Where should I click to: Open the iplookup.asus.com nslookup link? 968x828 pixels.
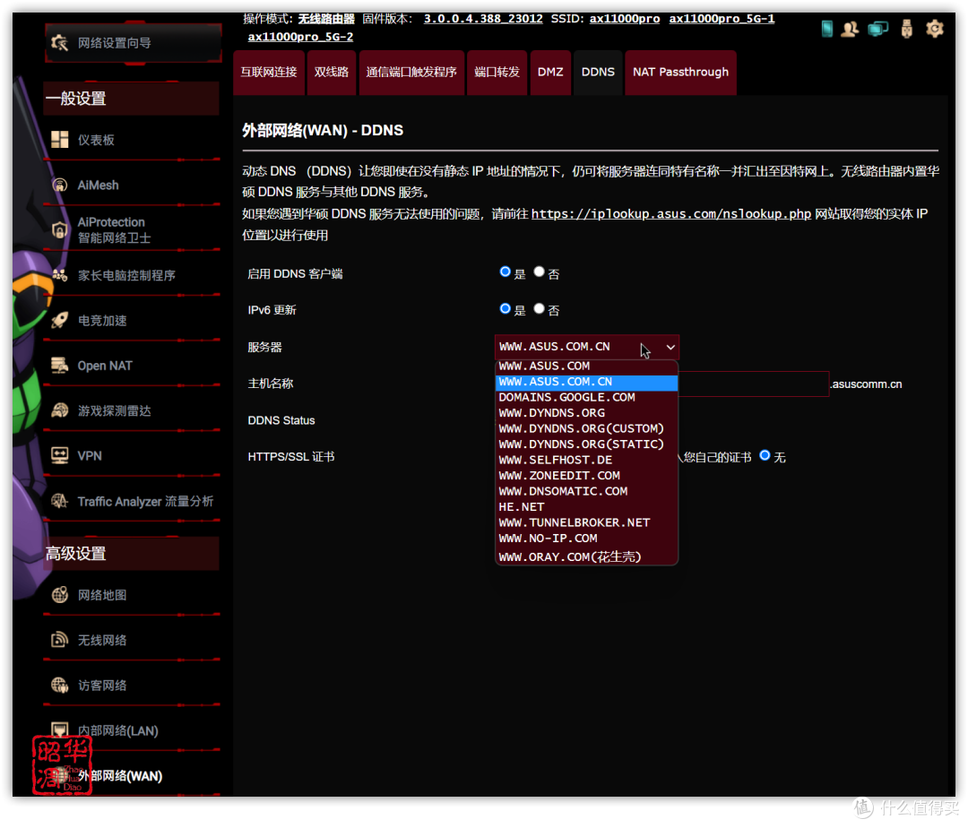671,214
